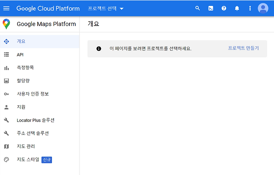Click the Google Maps pin logo
Image resolution: width=274 pixels, height=175 pixels.
(6, 24)
